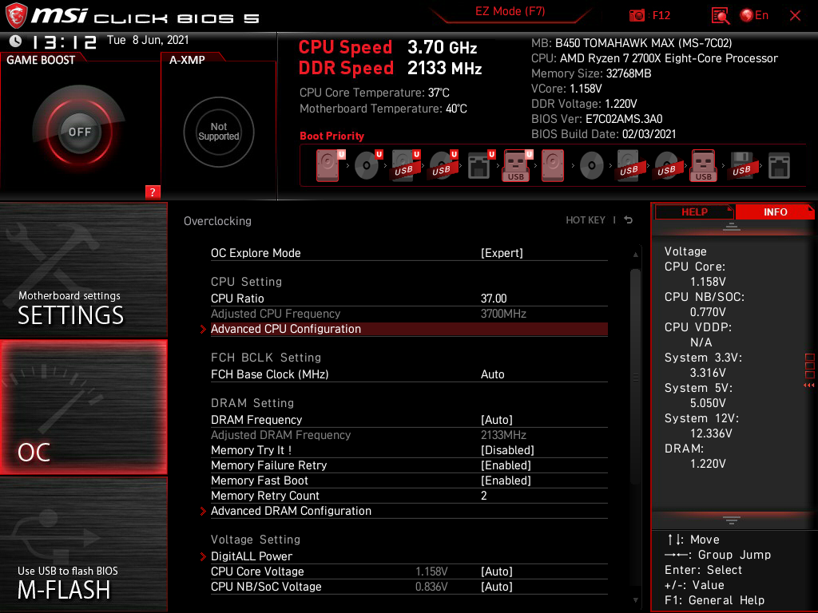This screenshot has height=613, width=818.
Task: Change Memory Fast Boot [Enabled] setting
Action: [x=409, y=480]
